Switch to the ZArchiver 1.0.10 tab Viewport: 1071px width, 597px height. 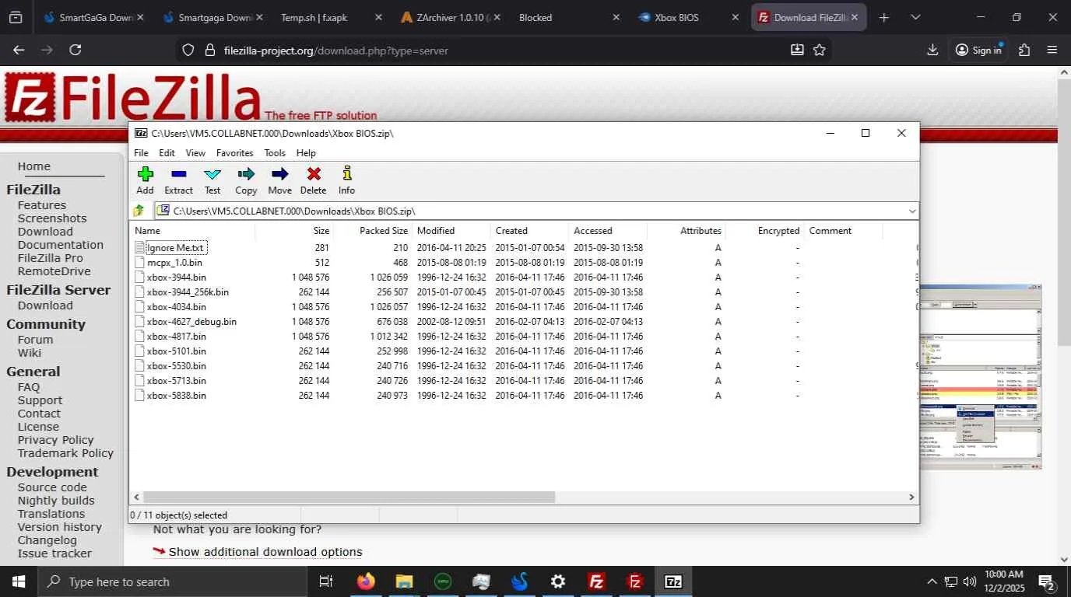(451, 17)
